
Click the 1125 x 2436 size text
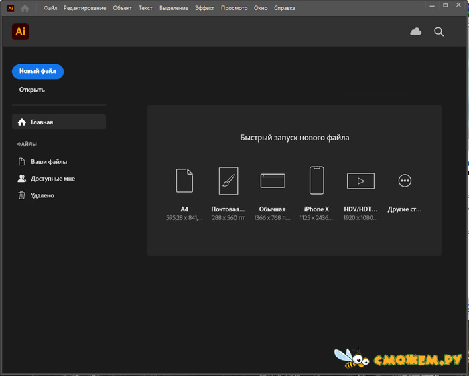(316, 218)
